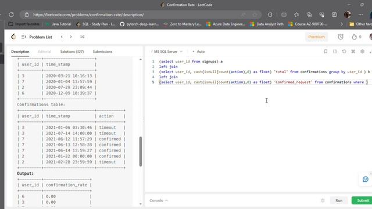
Task: Switch to Description tab
Action: pyautogui.click(x=20, y=52)
